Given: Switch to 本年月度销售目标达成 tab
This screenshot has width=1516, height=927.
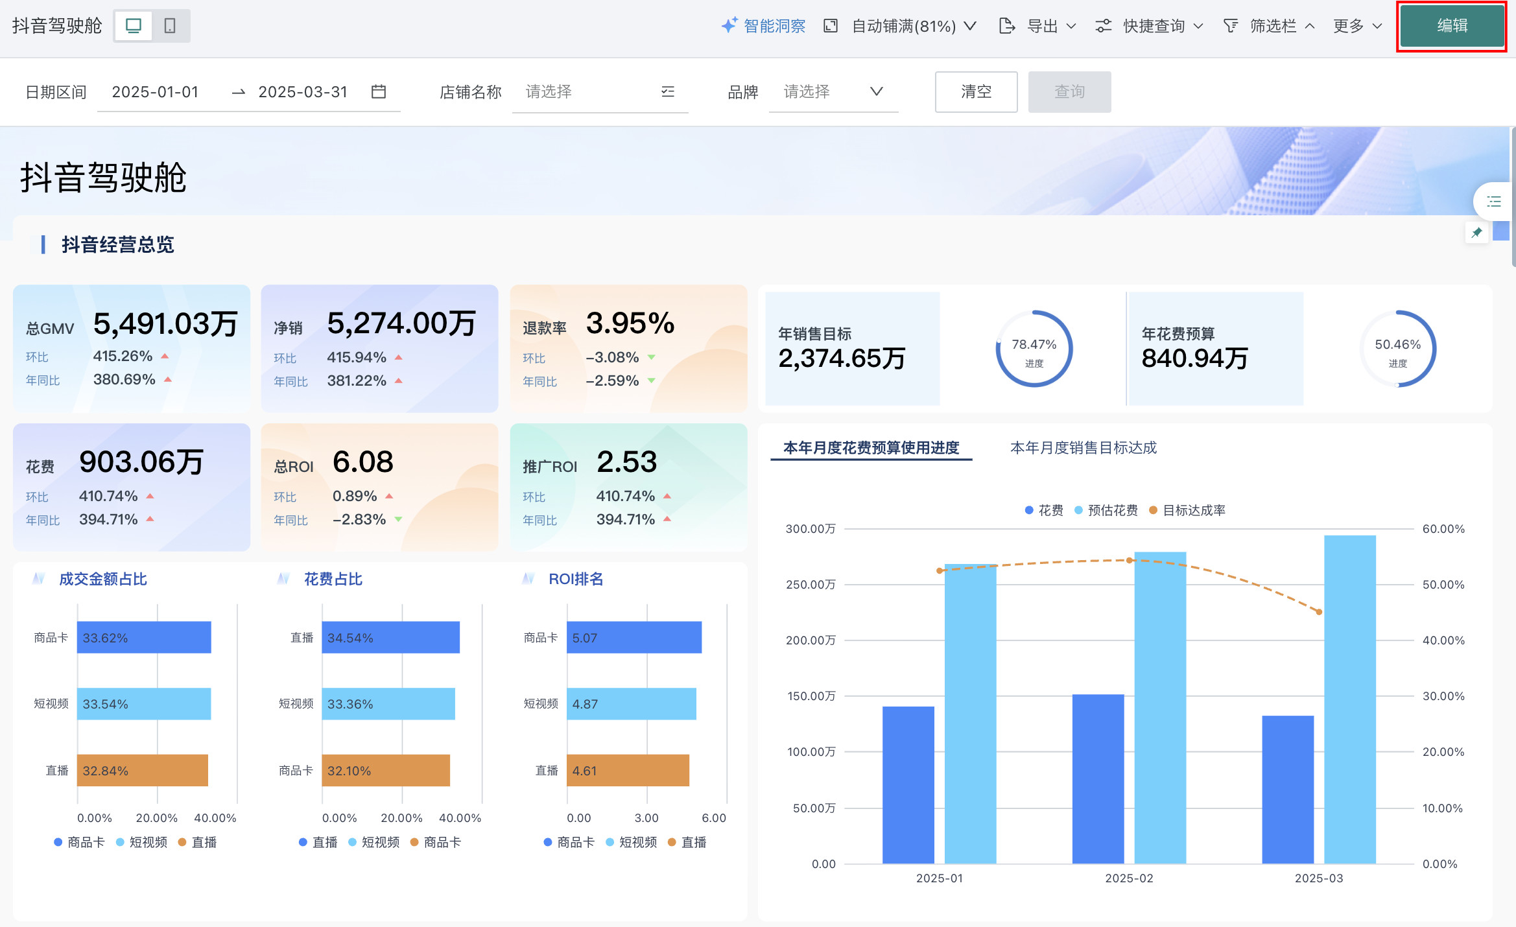Looking at the screenshot, I should (x=1083, y=447).
